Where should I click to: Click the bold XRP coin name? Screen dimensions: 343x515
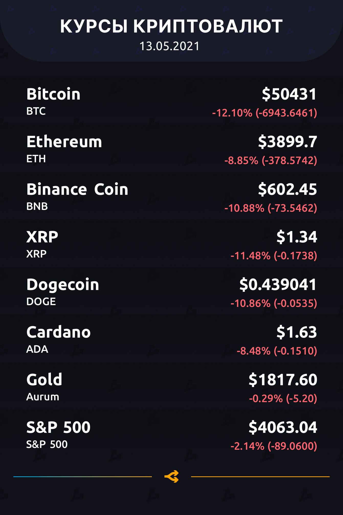coord(42,237)
